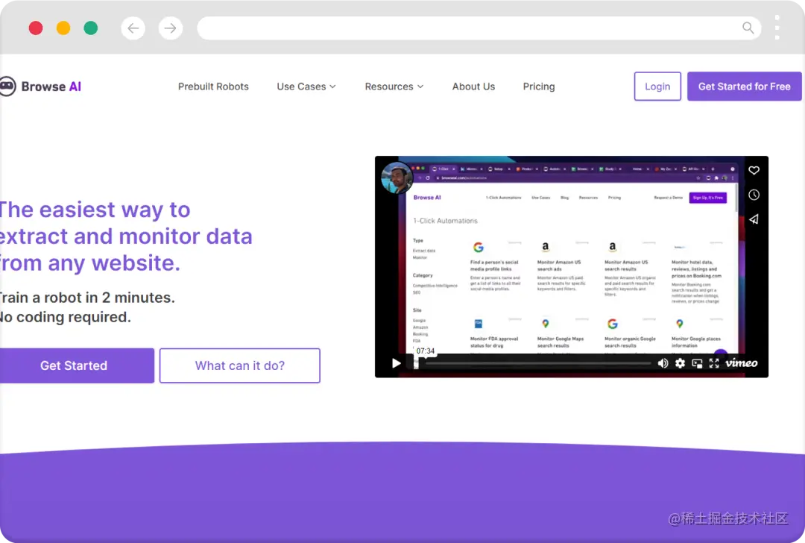Add video to Watch Later clock icon
This screenshot has height=543, width=805.
[754, 195]
